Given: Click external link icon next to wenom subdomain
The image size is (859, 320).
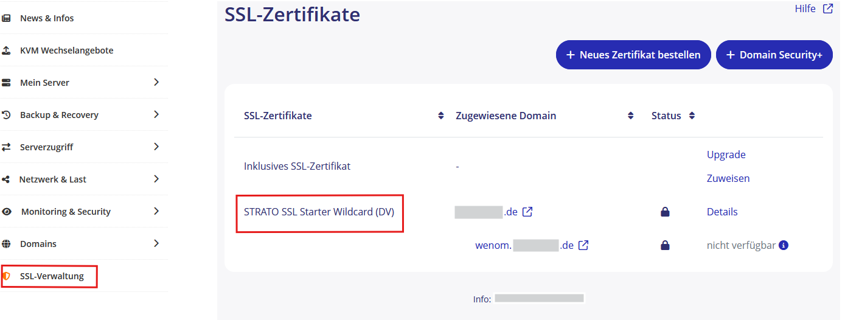Looking at the screenshot, I should click(583, 245).
